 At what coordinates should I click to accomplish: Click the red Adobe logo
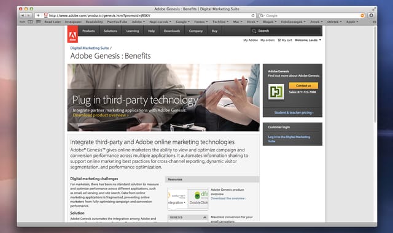pos(72,34)
